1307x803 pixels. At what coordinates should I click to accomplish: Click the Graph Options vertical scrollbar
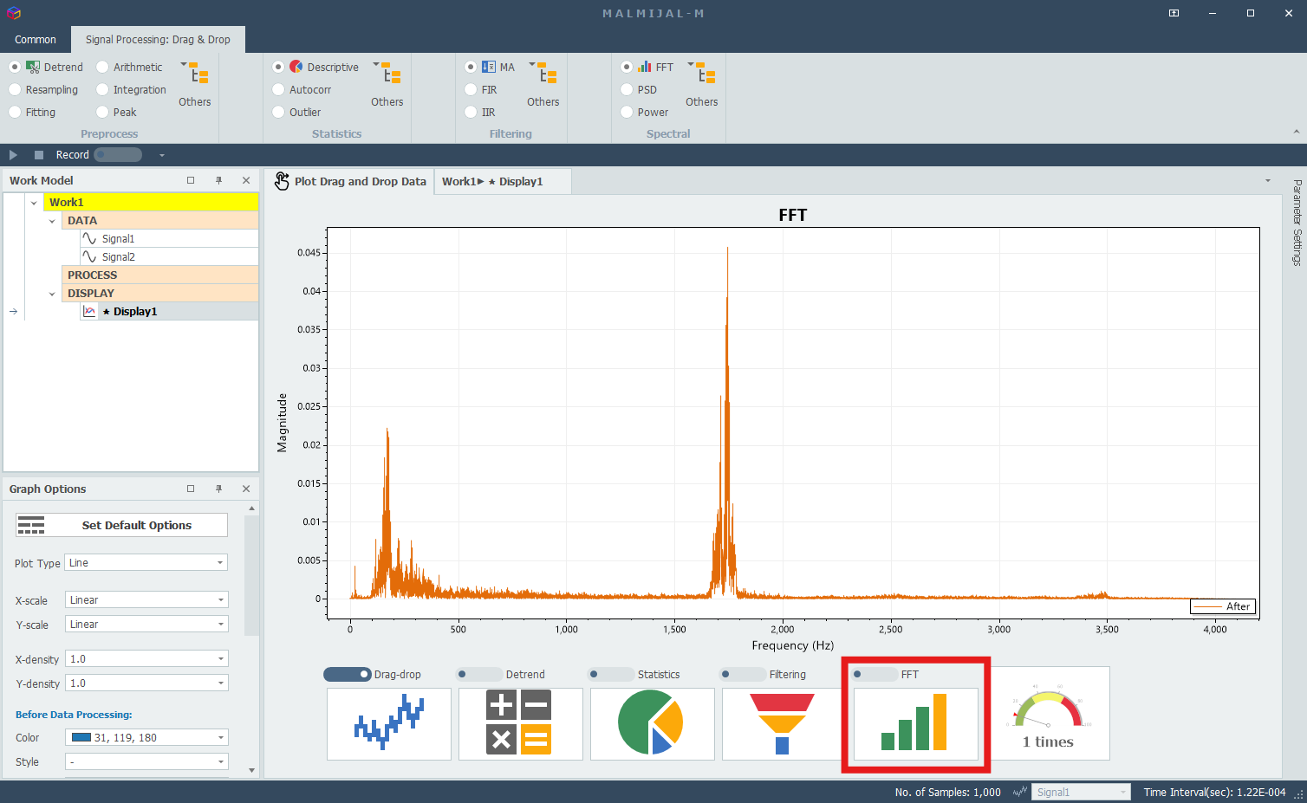coord(251,576)
